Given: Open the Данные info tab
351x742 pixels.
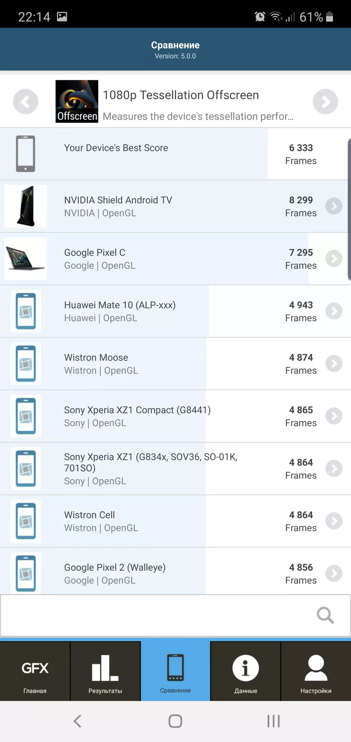Looking at the screenshot, I should point(246,671).
